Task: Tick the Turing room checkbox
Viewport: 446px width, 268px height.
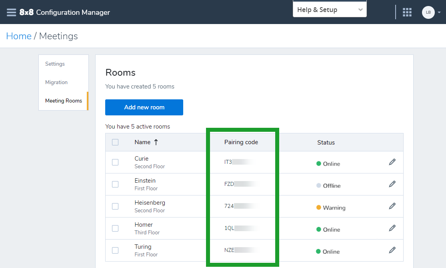Action: [x=115, y=250]
